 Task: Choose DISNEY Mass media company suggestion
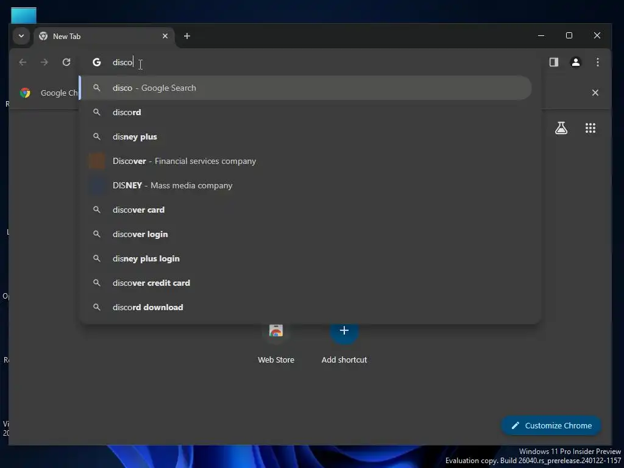(x=306, y=185)
